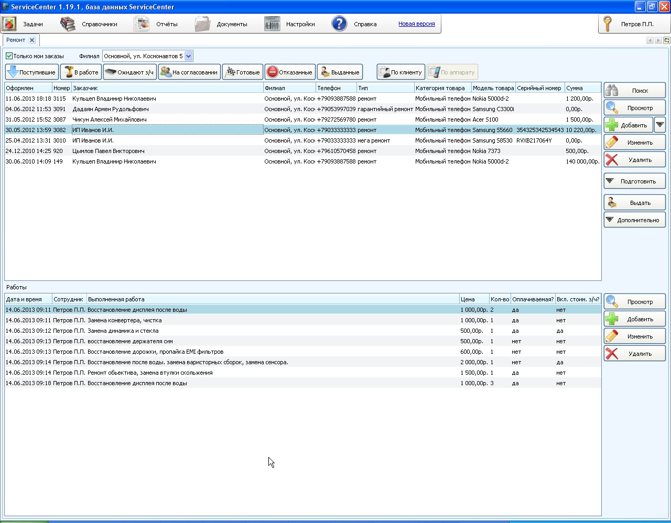The height and width of the screenshot is (523, 671).
Task: Click scroll-left arrow of tab strip
Action: click(650, 40)
